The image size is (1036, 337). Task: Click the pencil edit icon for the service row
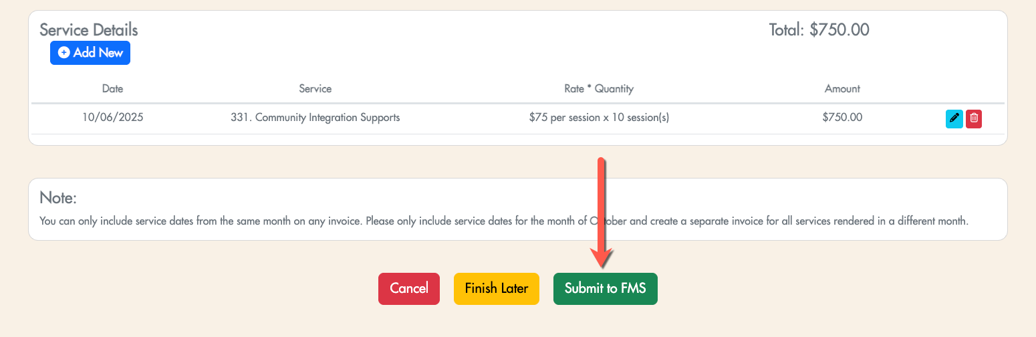(954, 119)
